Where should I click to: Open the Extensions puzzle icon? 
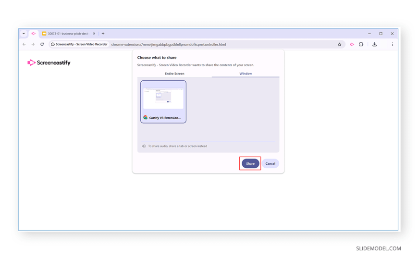click(x=361, y=44)
